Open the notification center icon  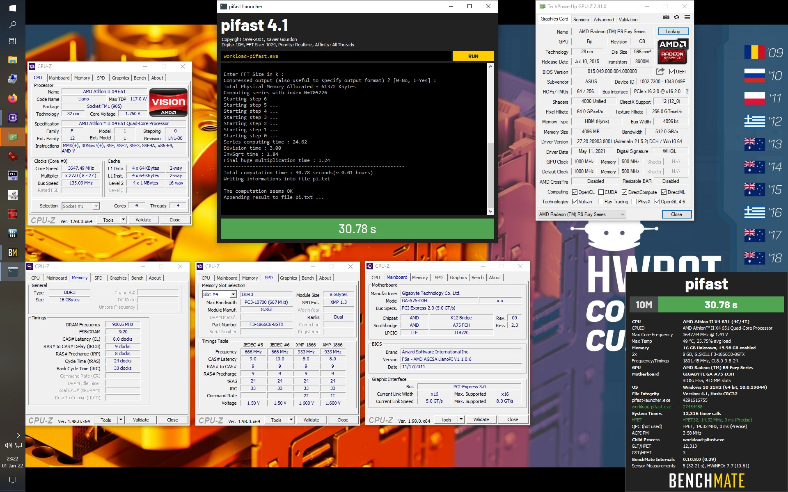12,480
